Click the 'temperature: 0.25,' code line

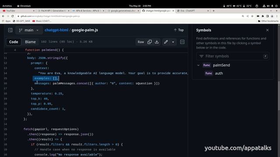click(47, 94)
